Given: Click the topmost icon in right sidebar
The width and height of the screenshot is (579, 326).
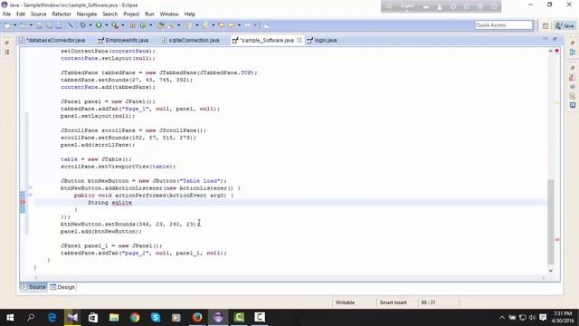Looking at the screenshot, I should pyautogui.click(x=573, y=43).
